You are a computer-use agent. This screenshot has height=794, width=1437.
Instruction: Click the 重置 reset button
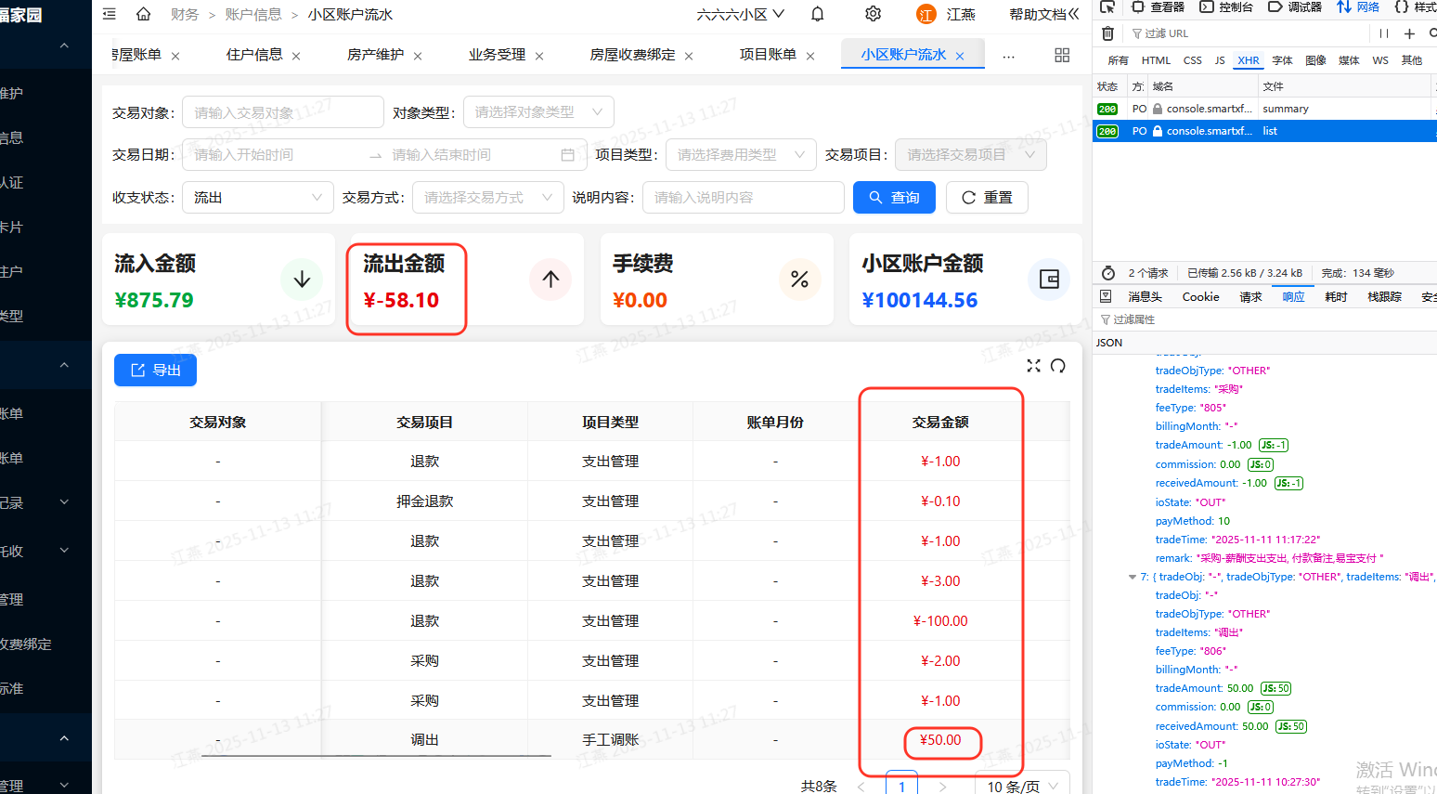pyautogui.click(x=987, y=198)
